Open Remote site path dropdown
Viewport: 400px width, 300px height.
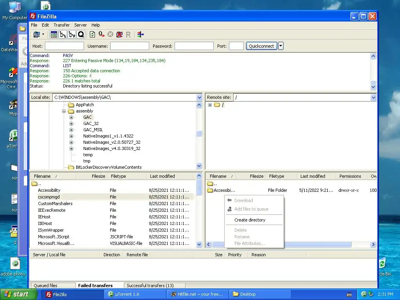(x=373, y=97)
